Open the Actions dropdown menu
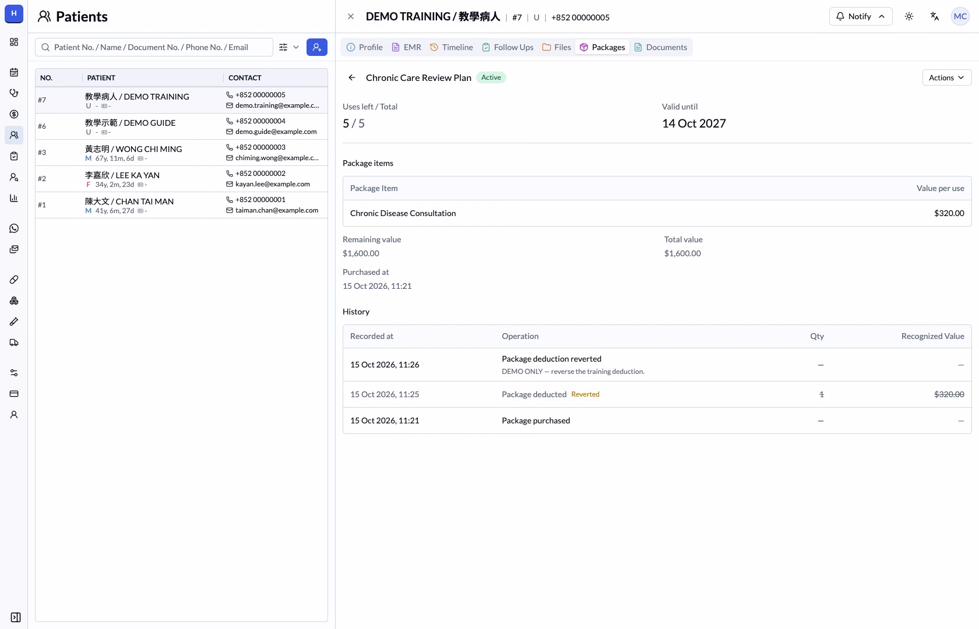The width and height of the screenshot is (979, 629). (947, 77)
